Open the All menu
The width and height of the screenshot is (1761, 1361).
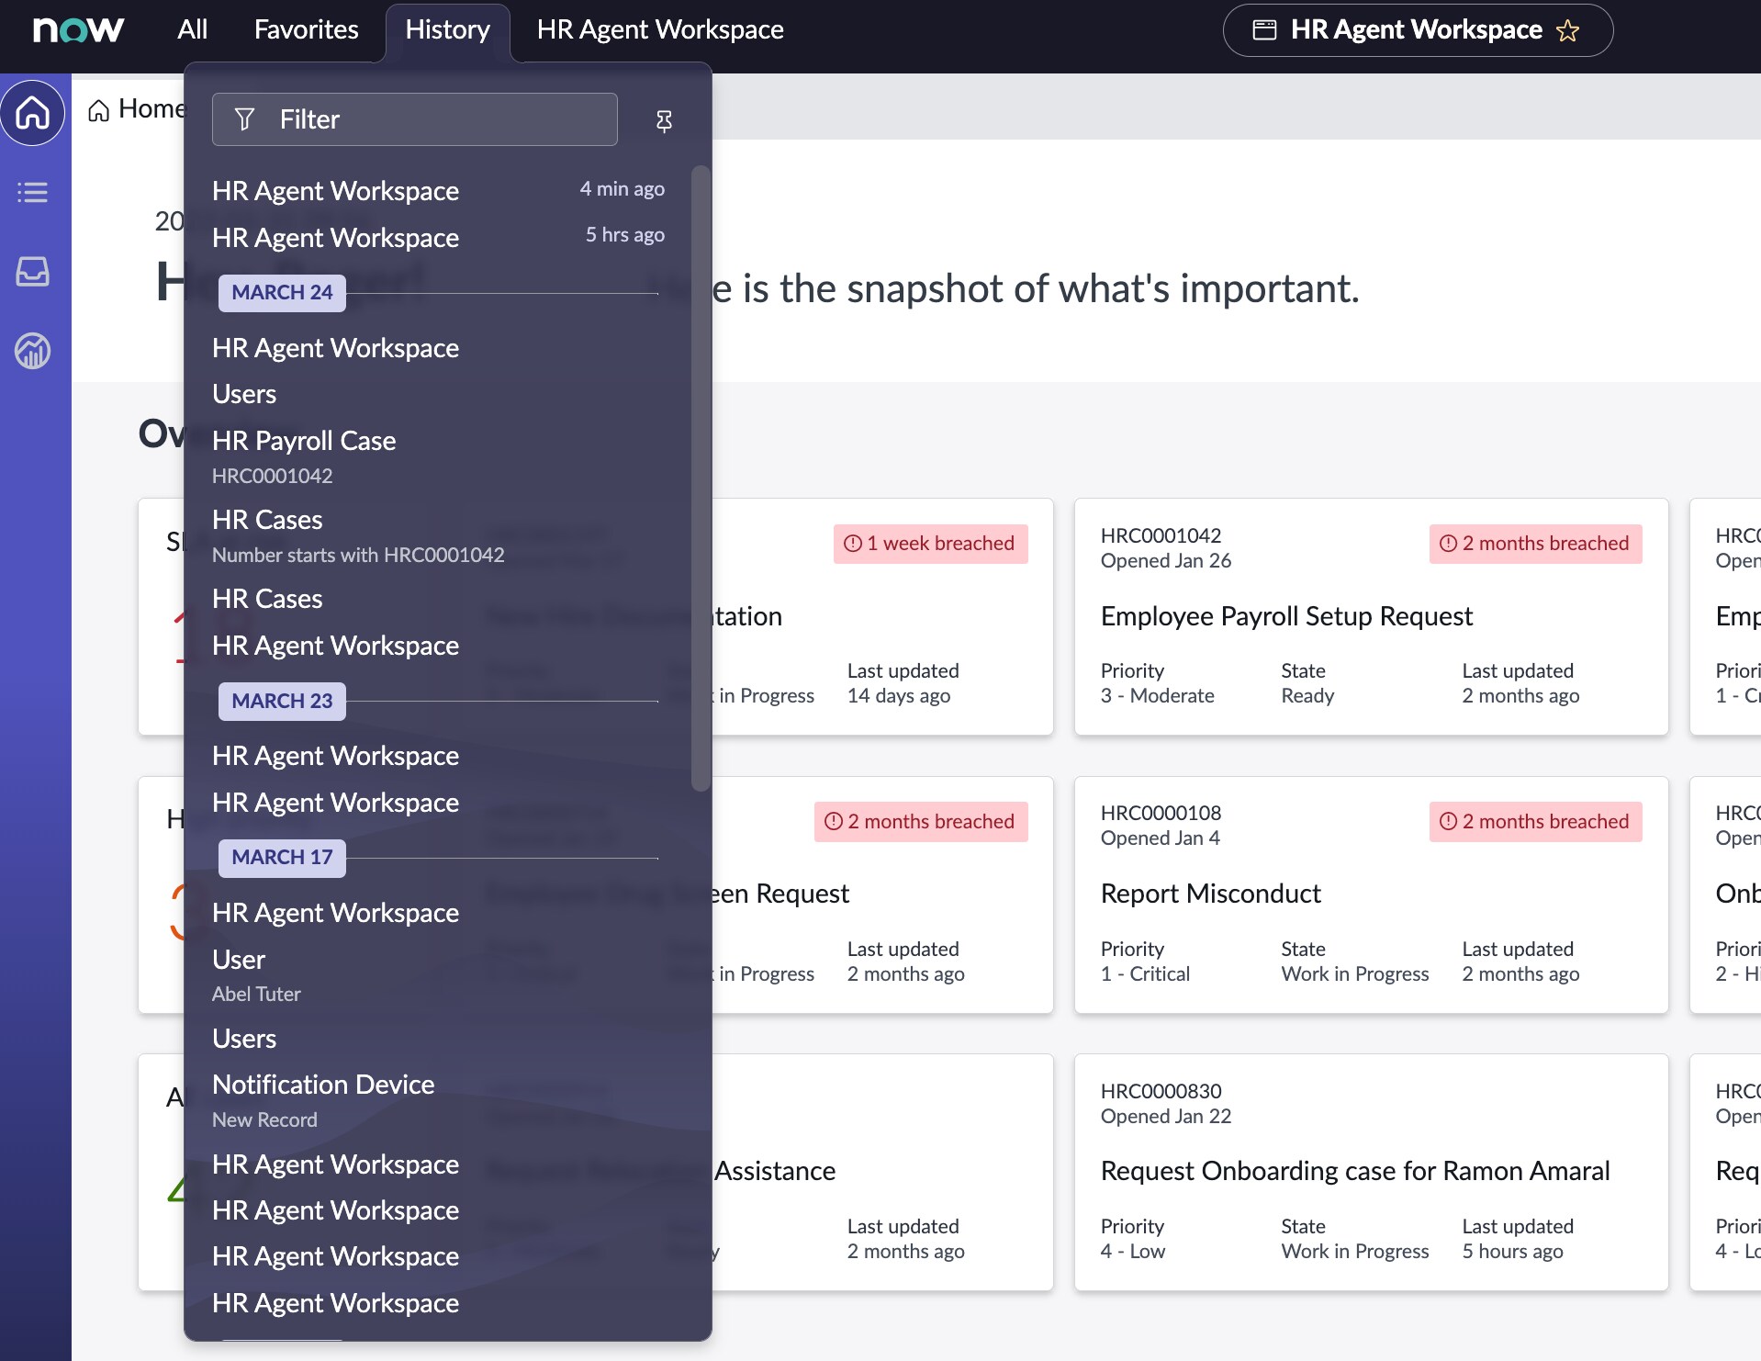click(192, 28)
